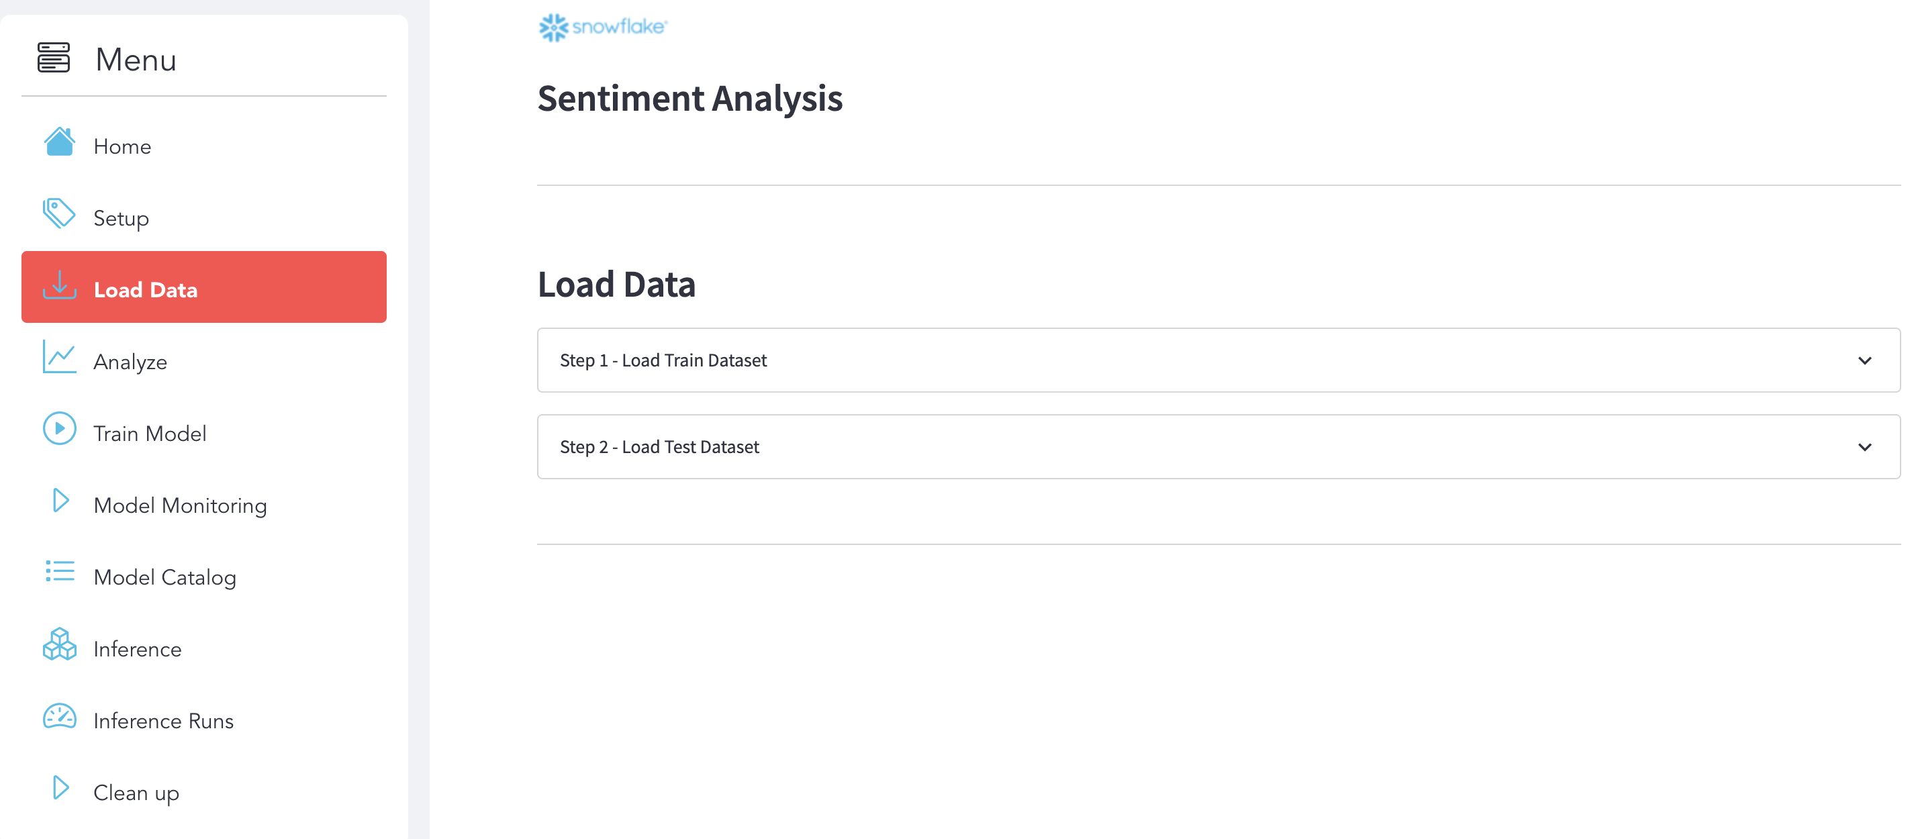Click the chevron on Step 2 expander

point(1864,447)
